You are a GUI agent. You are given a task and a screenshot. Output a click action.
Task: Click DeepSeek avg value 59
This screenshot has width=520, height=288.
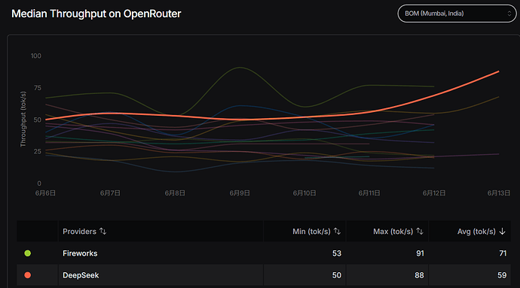pyautogui.click(x=502, y=275)
